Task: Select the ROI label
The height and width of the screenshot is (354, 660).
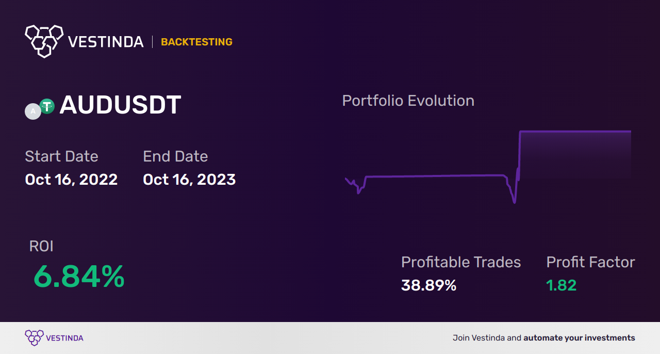Action: pyautogui.click(x=41, y=246)
